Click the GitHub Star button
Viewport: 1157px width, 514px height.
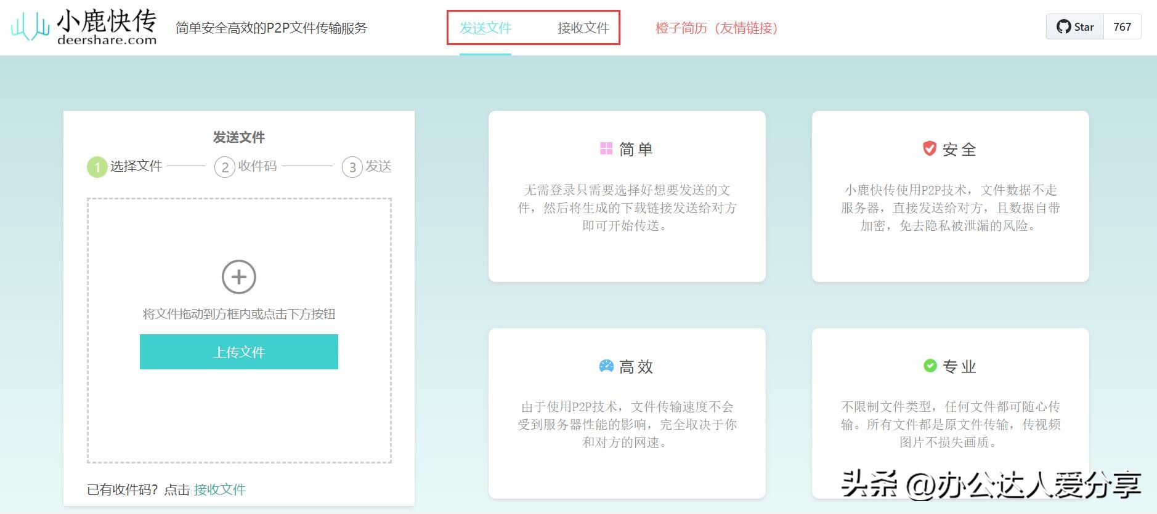(x=1075, y=27)
